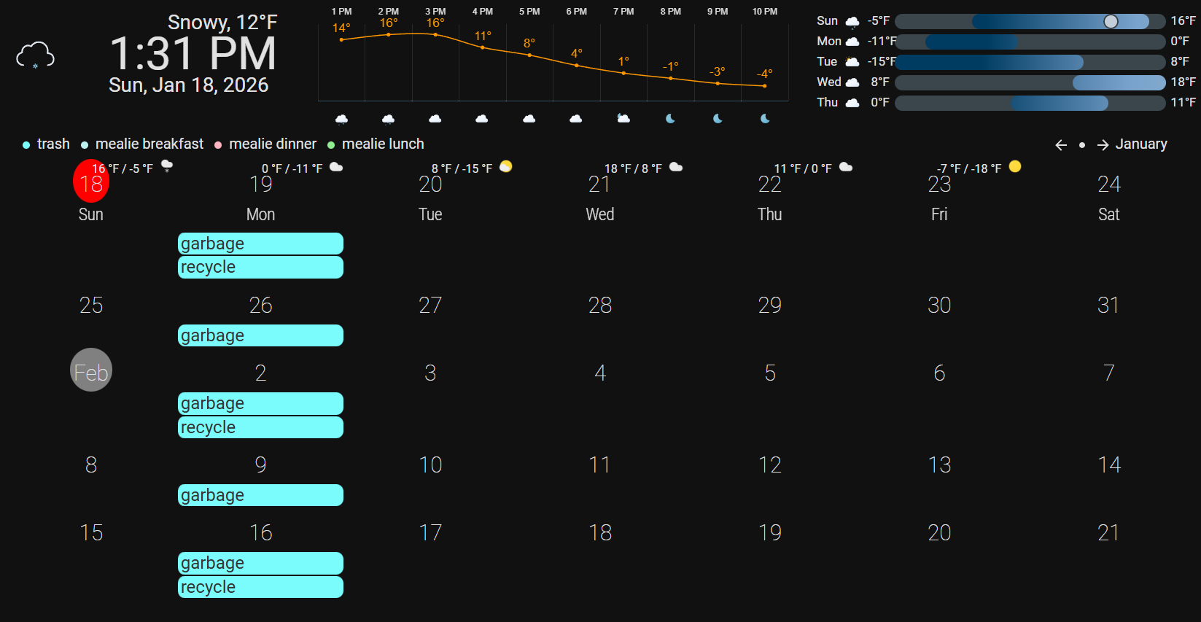Open the recycle event on January 19
This screenshot has width=1201, height=622.
pos(260,267)
